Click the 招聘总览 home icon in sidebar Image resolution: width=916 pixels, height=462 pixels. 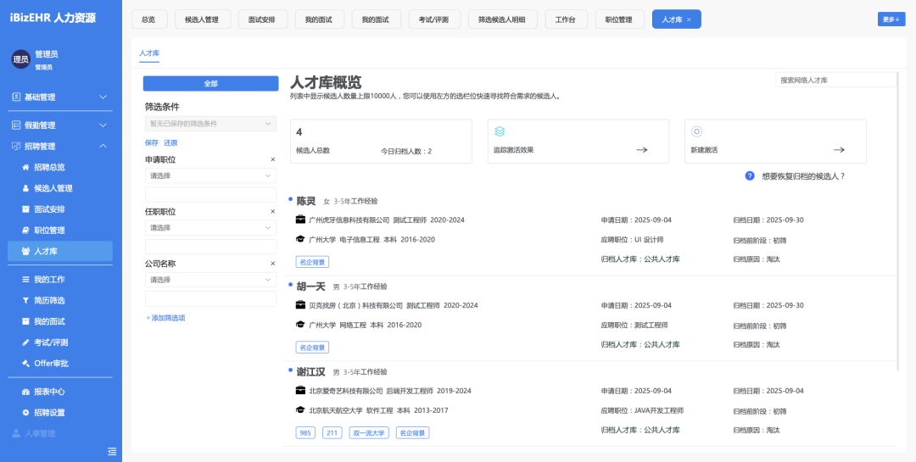[x=25, y=167]
